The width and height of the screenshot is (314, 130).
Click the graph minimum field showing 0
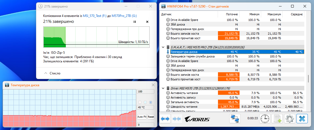click(145, 125)
